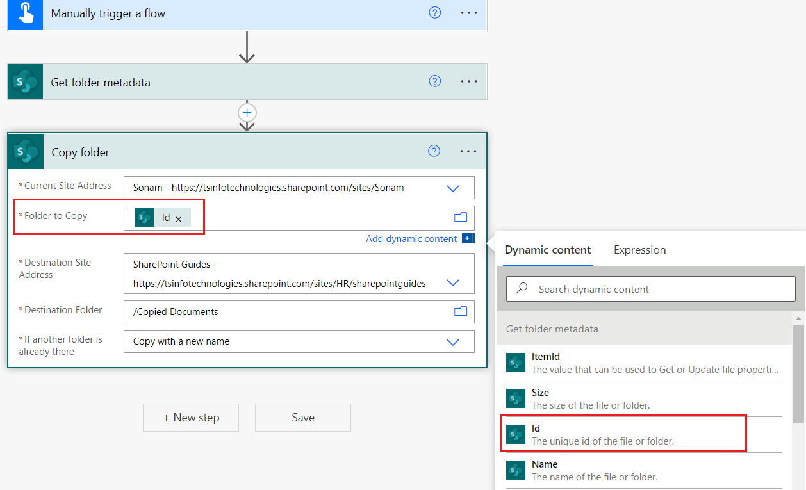806x490 pixels.
Task: Click the Save button
Action: 302,417
